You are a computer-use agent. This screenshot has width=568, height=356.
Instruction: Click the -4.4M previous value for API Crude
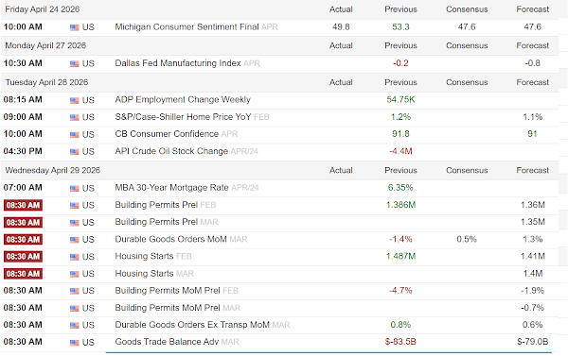[400, 151]
